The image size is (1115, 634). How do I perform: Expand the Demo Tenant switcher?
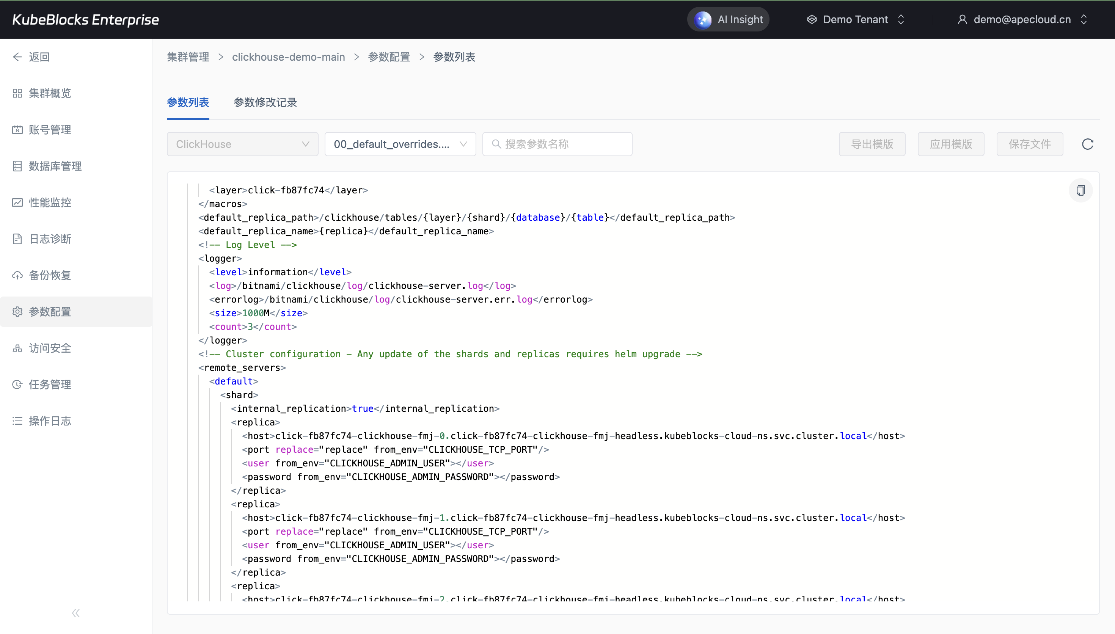(x=856, y=20)
